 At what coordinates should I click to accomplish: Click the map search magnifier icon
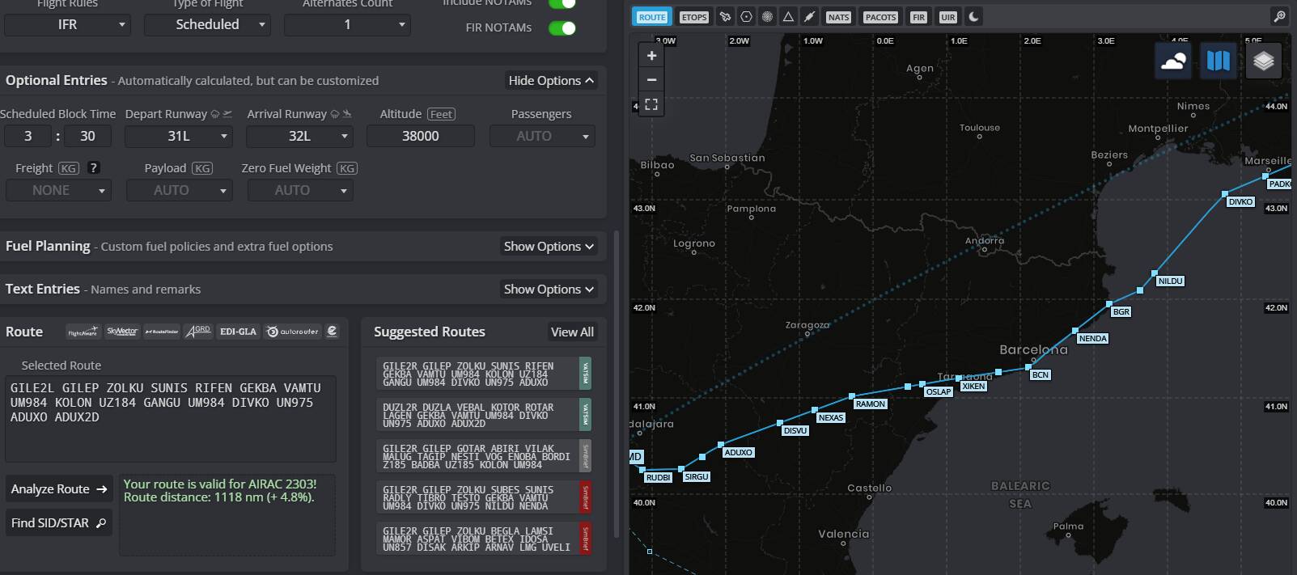point(1279,16)
